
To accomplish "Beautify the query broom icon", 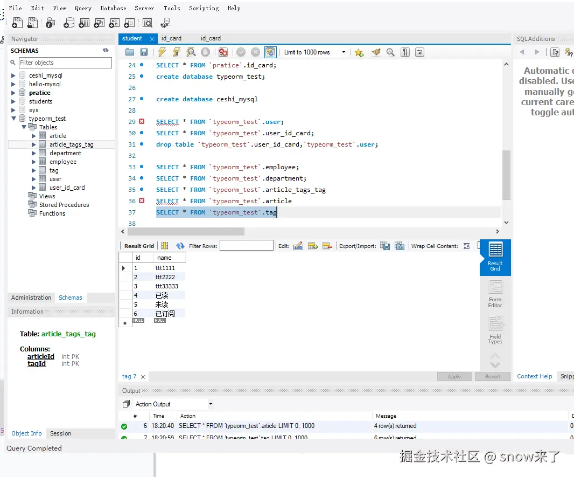I will (x=376, y=52).
